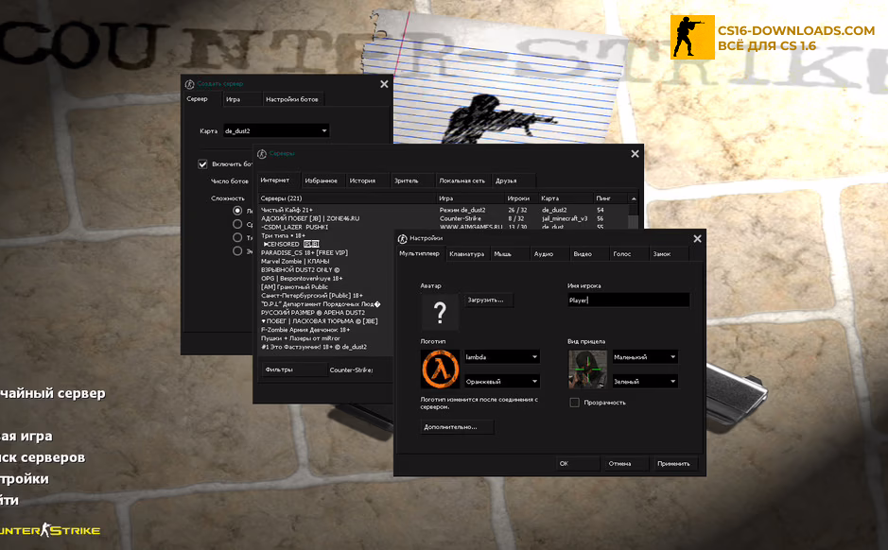Select server PARADISE_CS 18+ [FREE VIP]

(x=305, y=253)
